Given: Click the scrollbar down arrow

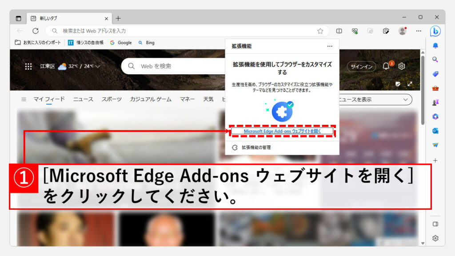Looking at the screenshot, I should coord(423,243).
